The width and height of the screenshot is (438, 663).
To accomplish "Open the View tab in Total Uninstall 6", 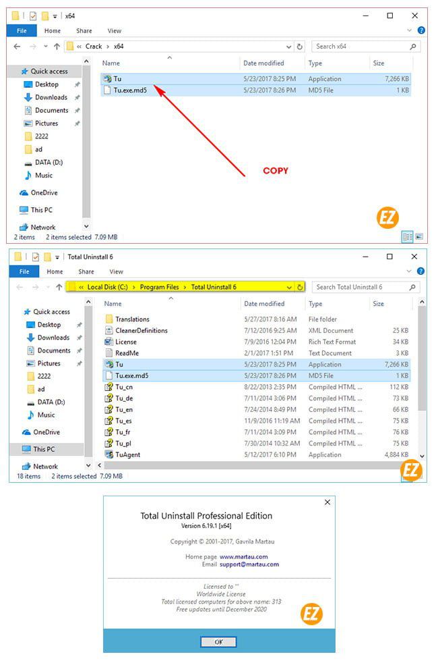I will tap(116, 271).
